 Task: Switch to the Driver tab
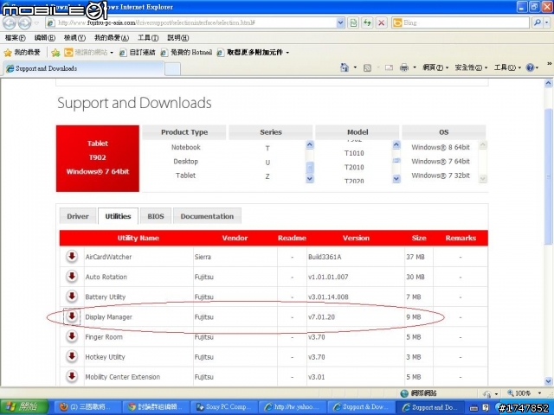pyautogui.click(x=78, y=216)
